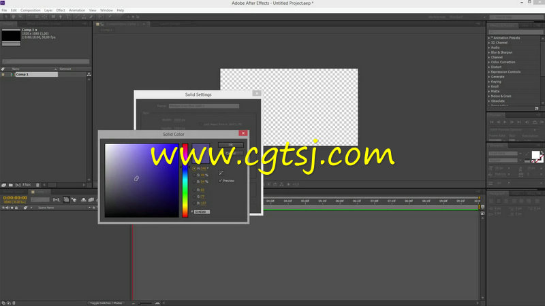Select the R red radio button
This screenshot has height=306, width=545.
tap(194, 190)
